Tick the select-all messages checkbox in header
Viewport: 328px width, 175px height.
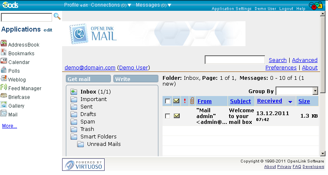tap(168, 101)
